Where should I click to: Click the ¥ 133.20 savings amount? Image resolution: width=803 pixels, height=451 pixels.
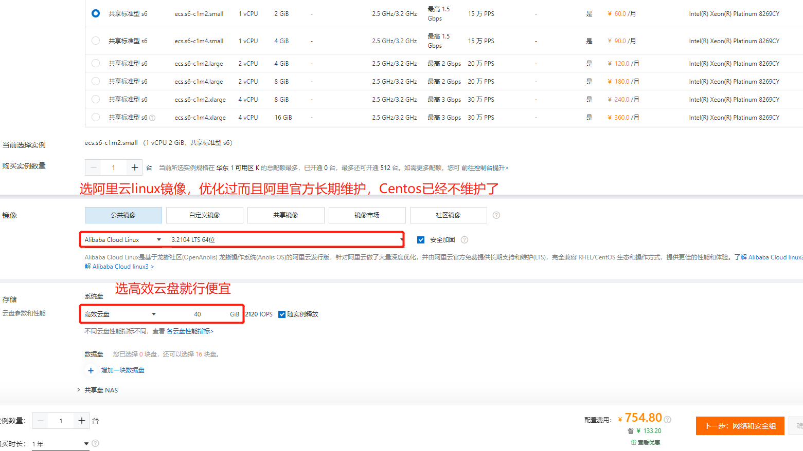coord(649,431)
